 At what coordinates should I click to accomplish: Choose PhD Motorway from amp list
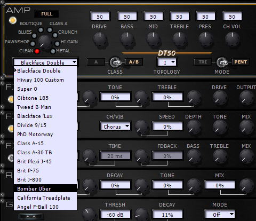[x=45, y=135]
